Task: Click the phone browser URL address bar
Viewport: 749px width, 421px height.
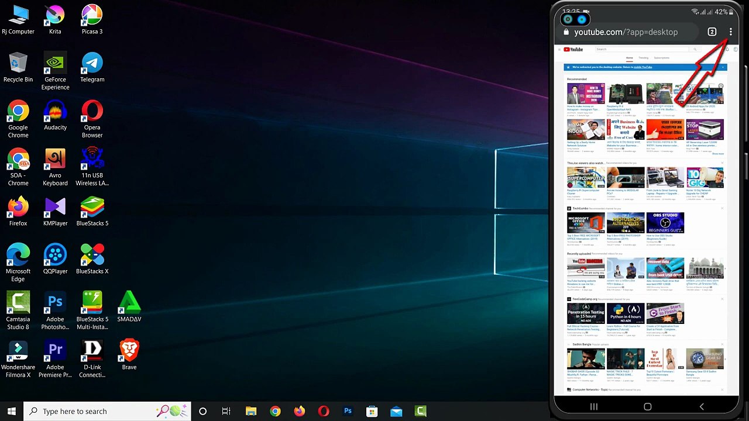Action: [626, 32]
